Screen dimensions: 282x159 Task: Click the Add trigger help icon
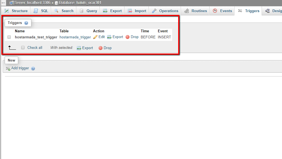(33, 68)
